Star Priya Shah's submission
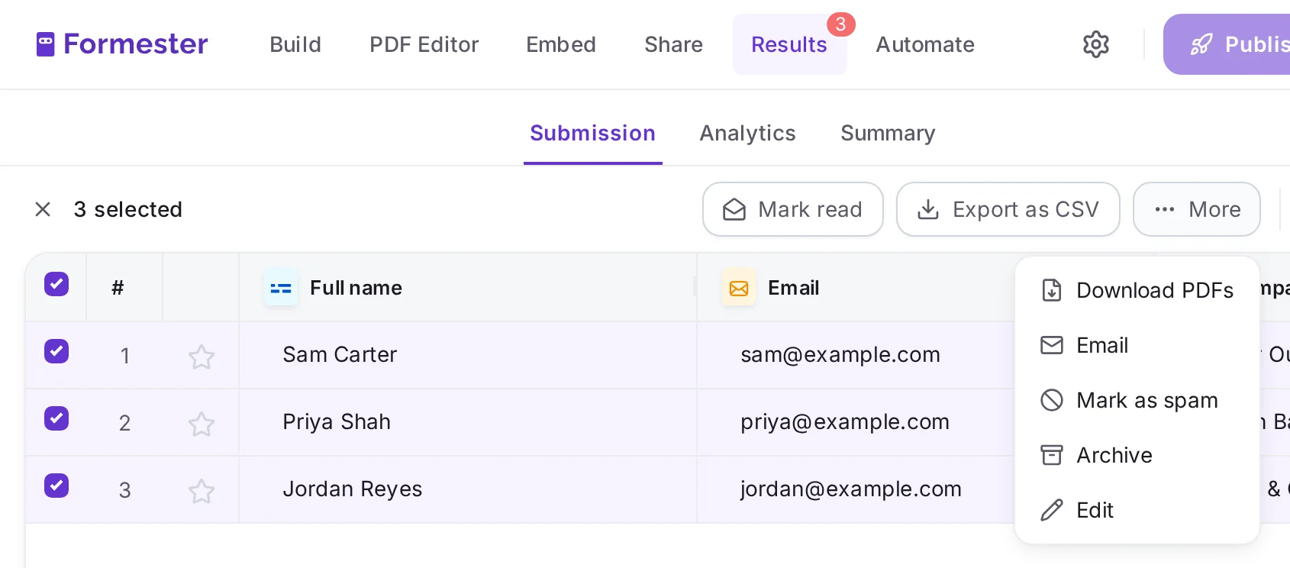This screenshot has height=568, width=1290. [202, 424]
